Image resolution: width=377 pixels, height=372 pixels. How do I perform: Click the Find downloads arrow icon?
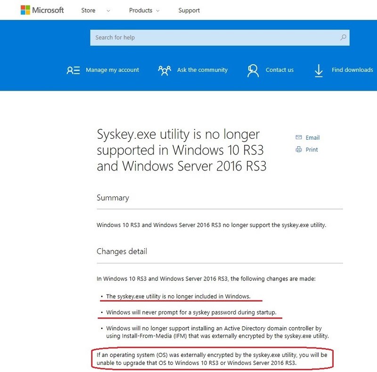[x=319, y=70]
